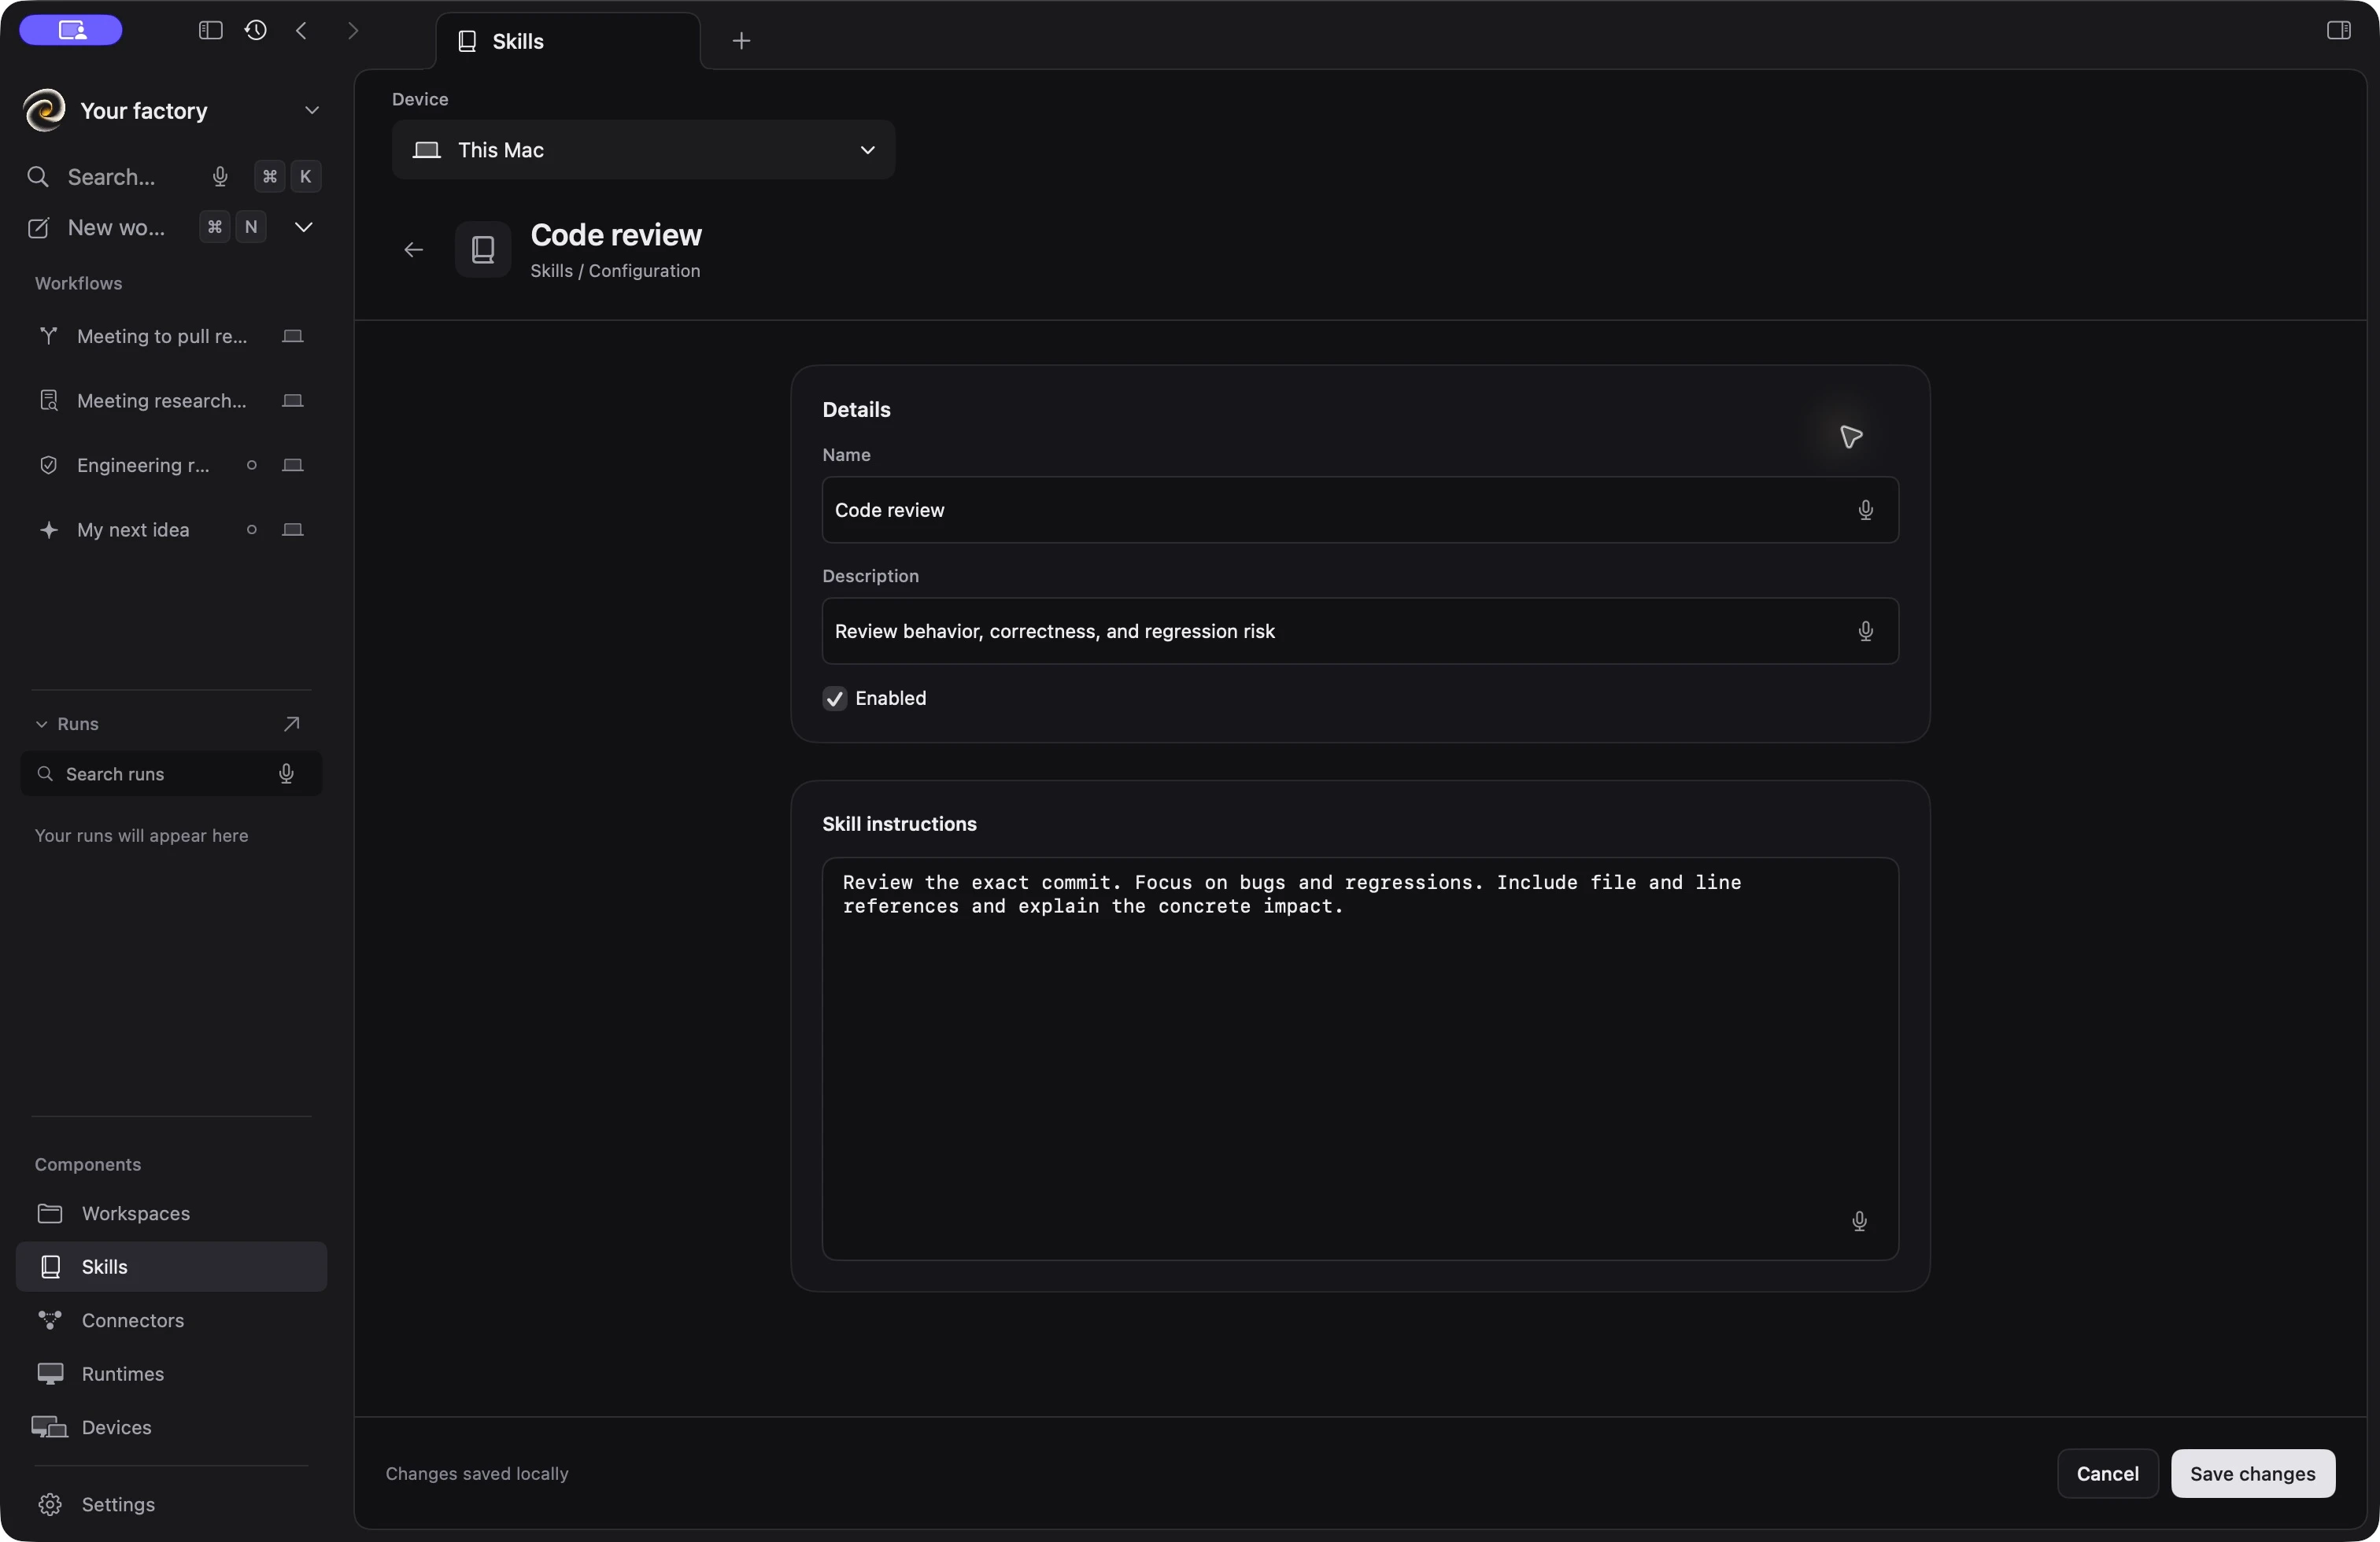The image size is (2380, 1542).
Task: Activate microphone in the main Search field
Action: [x=220, y=177]
